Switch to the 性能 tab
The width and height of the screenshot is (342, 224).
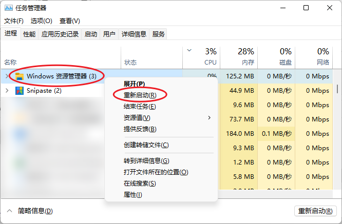pos(29,34)
